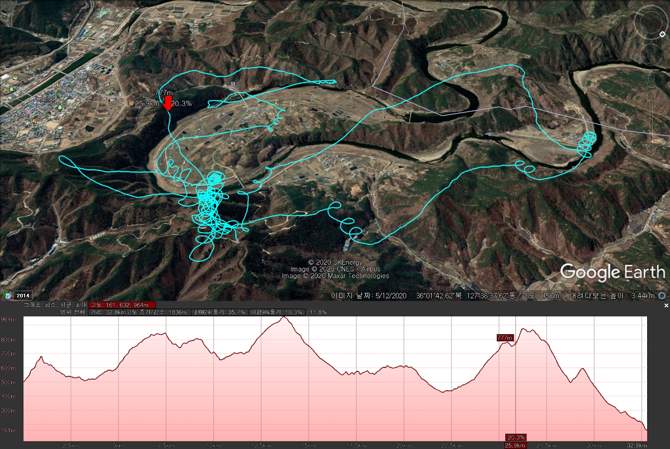Click the 25.9km highlighted axis marker

tap(515, 445)
